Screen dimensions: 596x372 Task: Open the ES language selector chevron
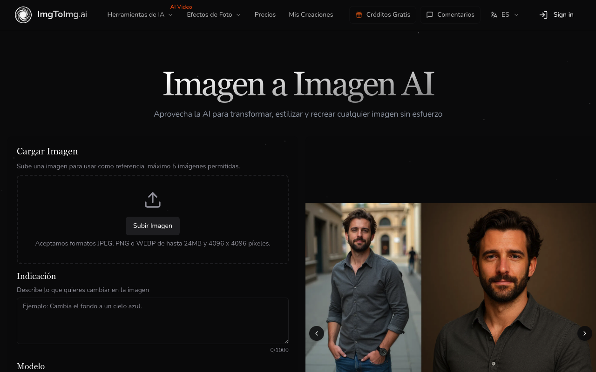click(516, 15)
